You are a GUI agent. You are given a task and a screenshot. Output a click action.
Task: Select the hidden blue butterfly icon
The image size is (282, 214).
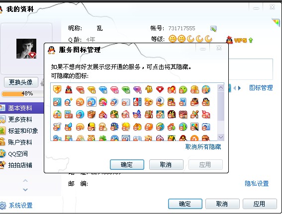click(x=137, y=114)
